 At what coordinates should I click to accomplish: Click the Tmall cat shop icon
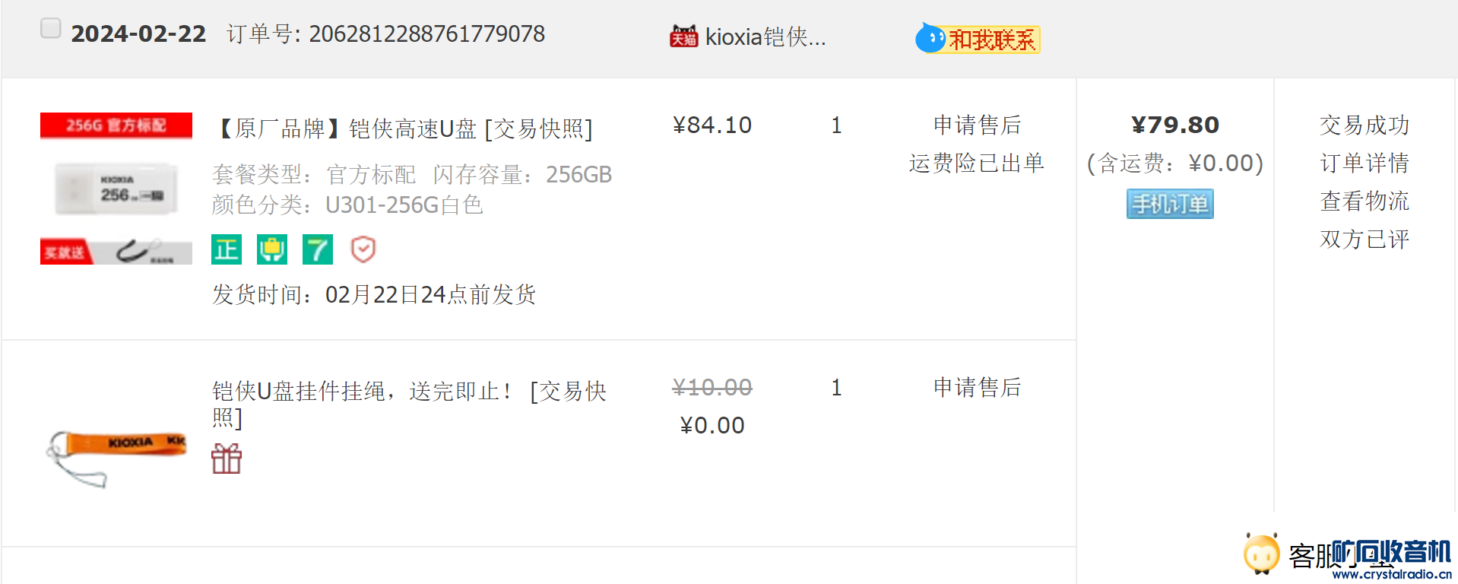click(x=683, y=36)
